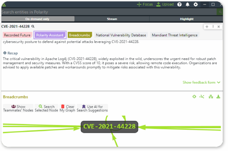This screenshot has height=151, width=228.
Task: Click the download icon in Breadcrumbs header
Action: (x=218, y=97)
